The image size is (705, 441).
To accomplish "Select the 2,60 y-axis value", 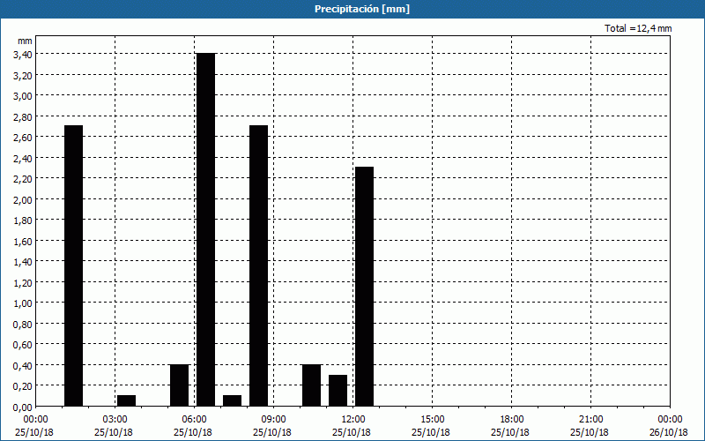I will pyautogui.click(x=23, y=138).
